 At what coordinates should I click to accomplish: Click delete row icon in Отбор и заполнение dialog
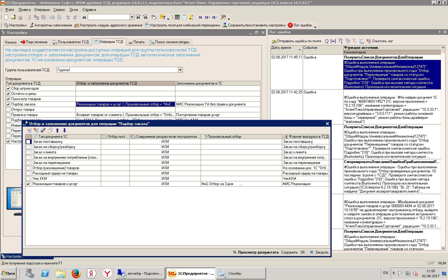[36, 130]
